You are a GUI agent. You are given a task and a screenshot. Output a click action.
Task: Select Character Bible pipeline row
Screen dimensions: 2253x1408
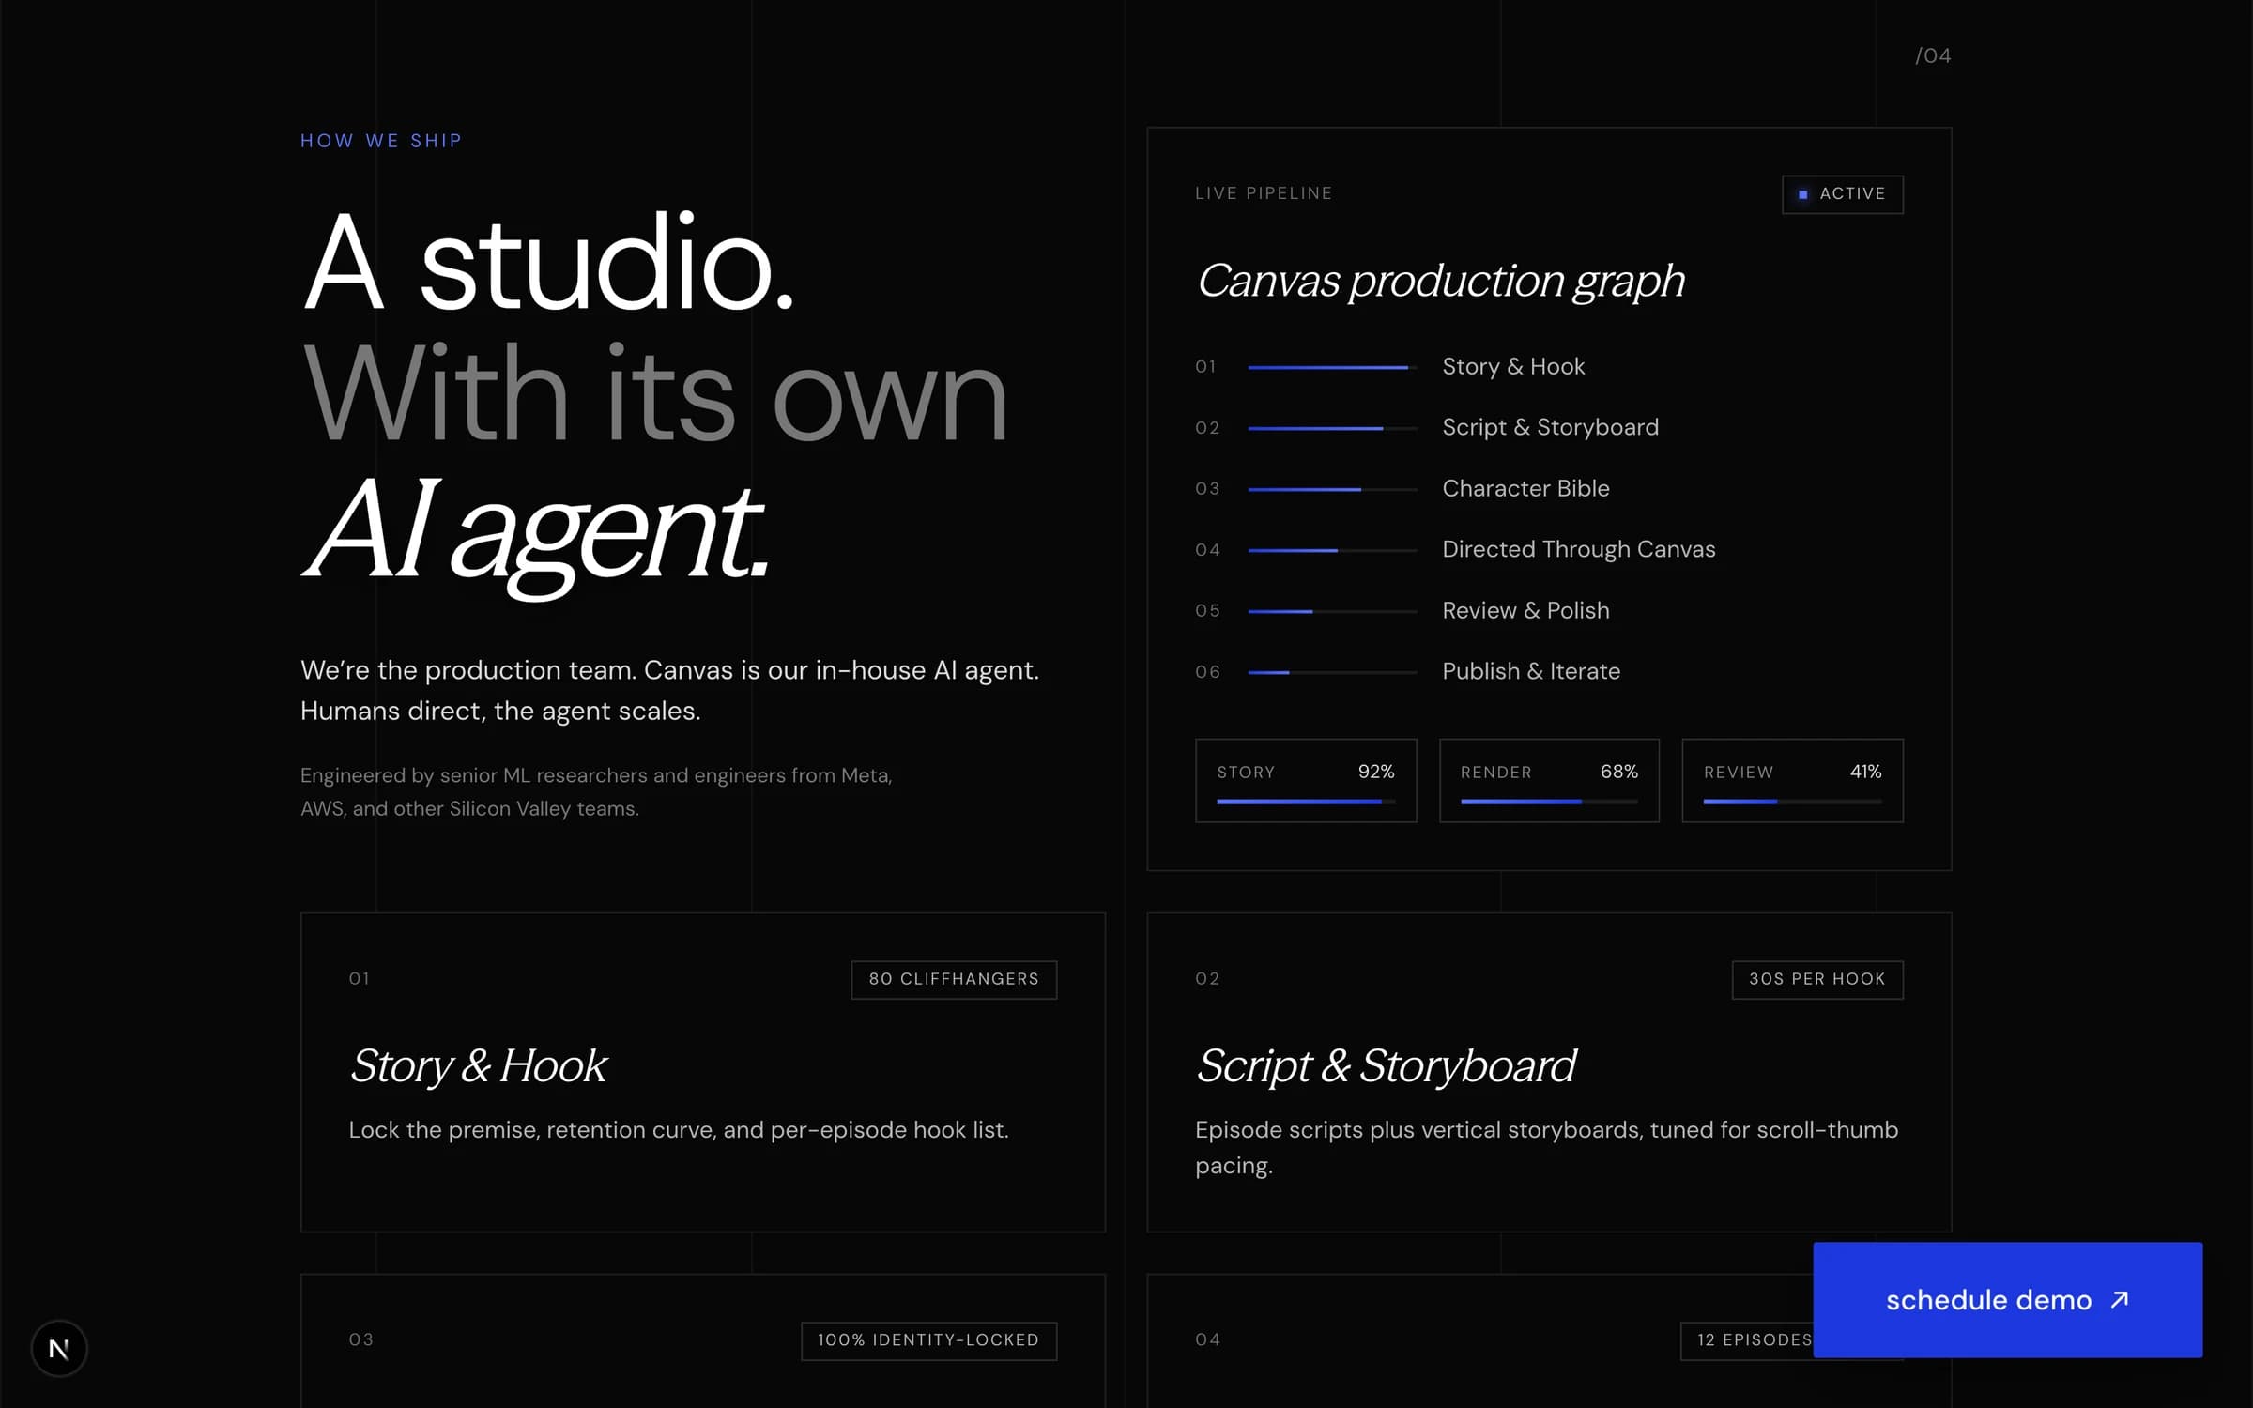pos(1549,489)
